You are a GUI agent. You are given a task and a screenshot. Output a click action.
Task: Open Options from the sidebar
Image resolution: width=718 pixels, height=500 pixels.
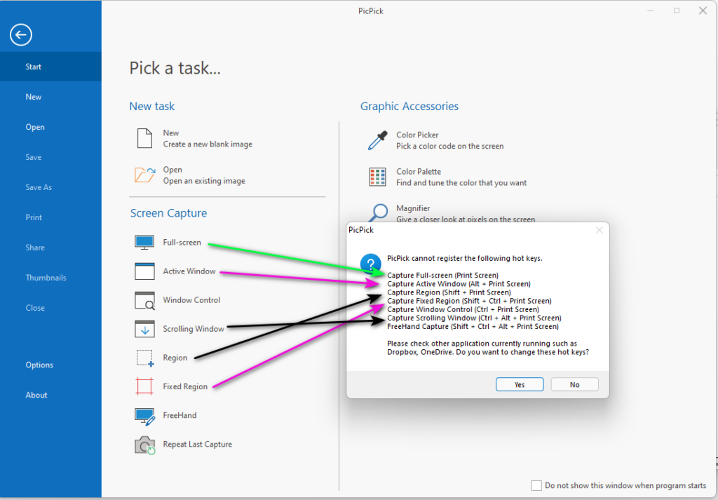[x=50, y=365]
